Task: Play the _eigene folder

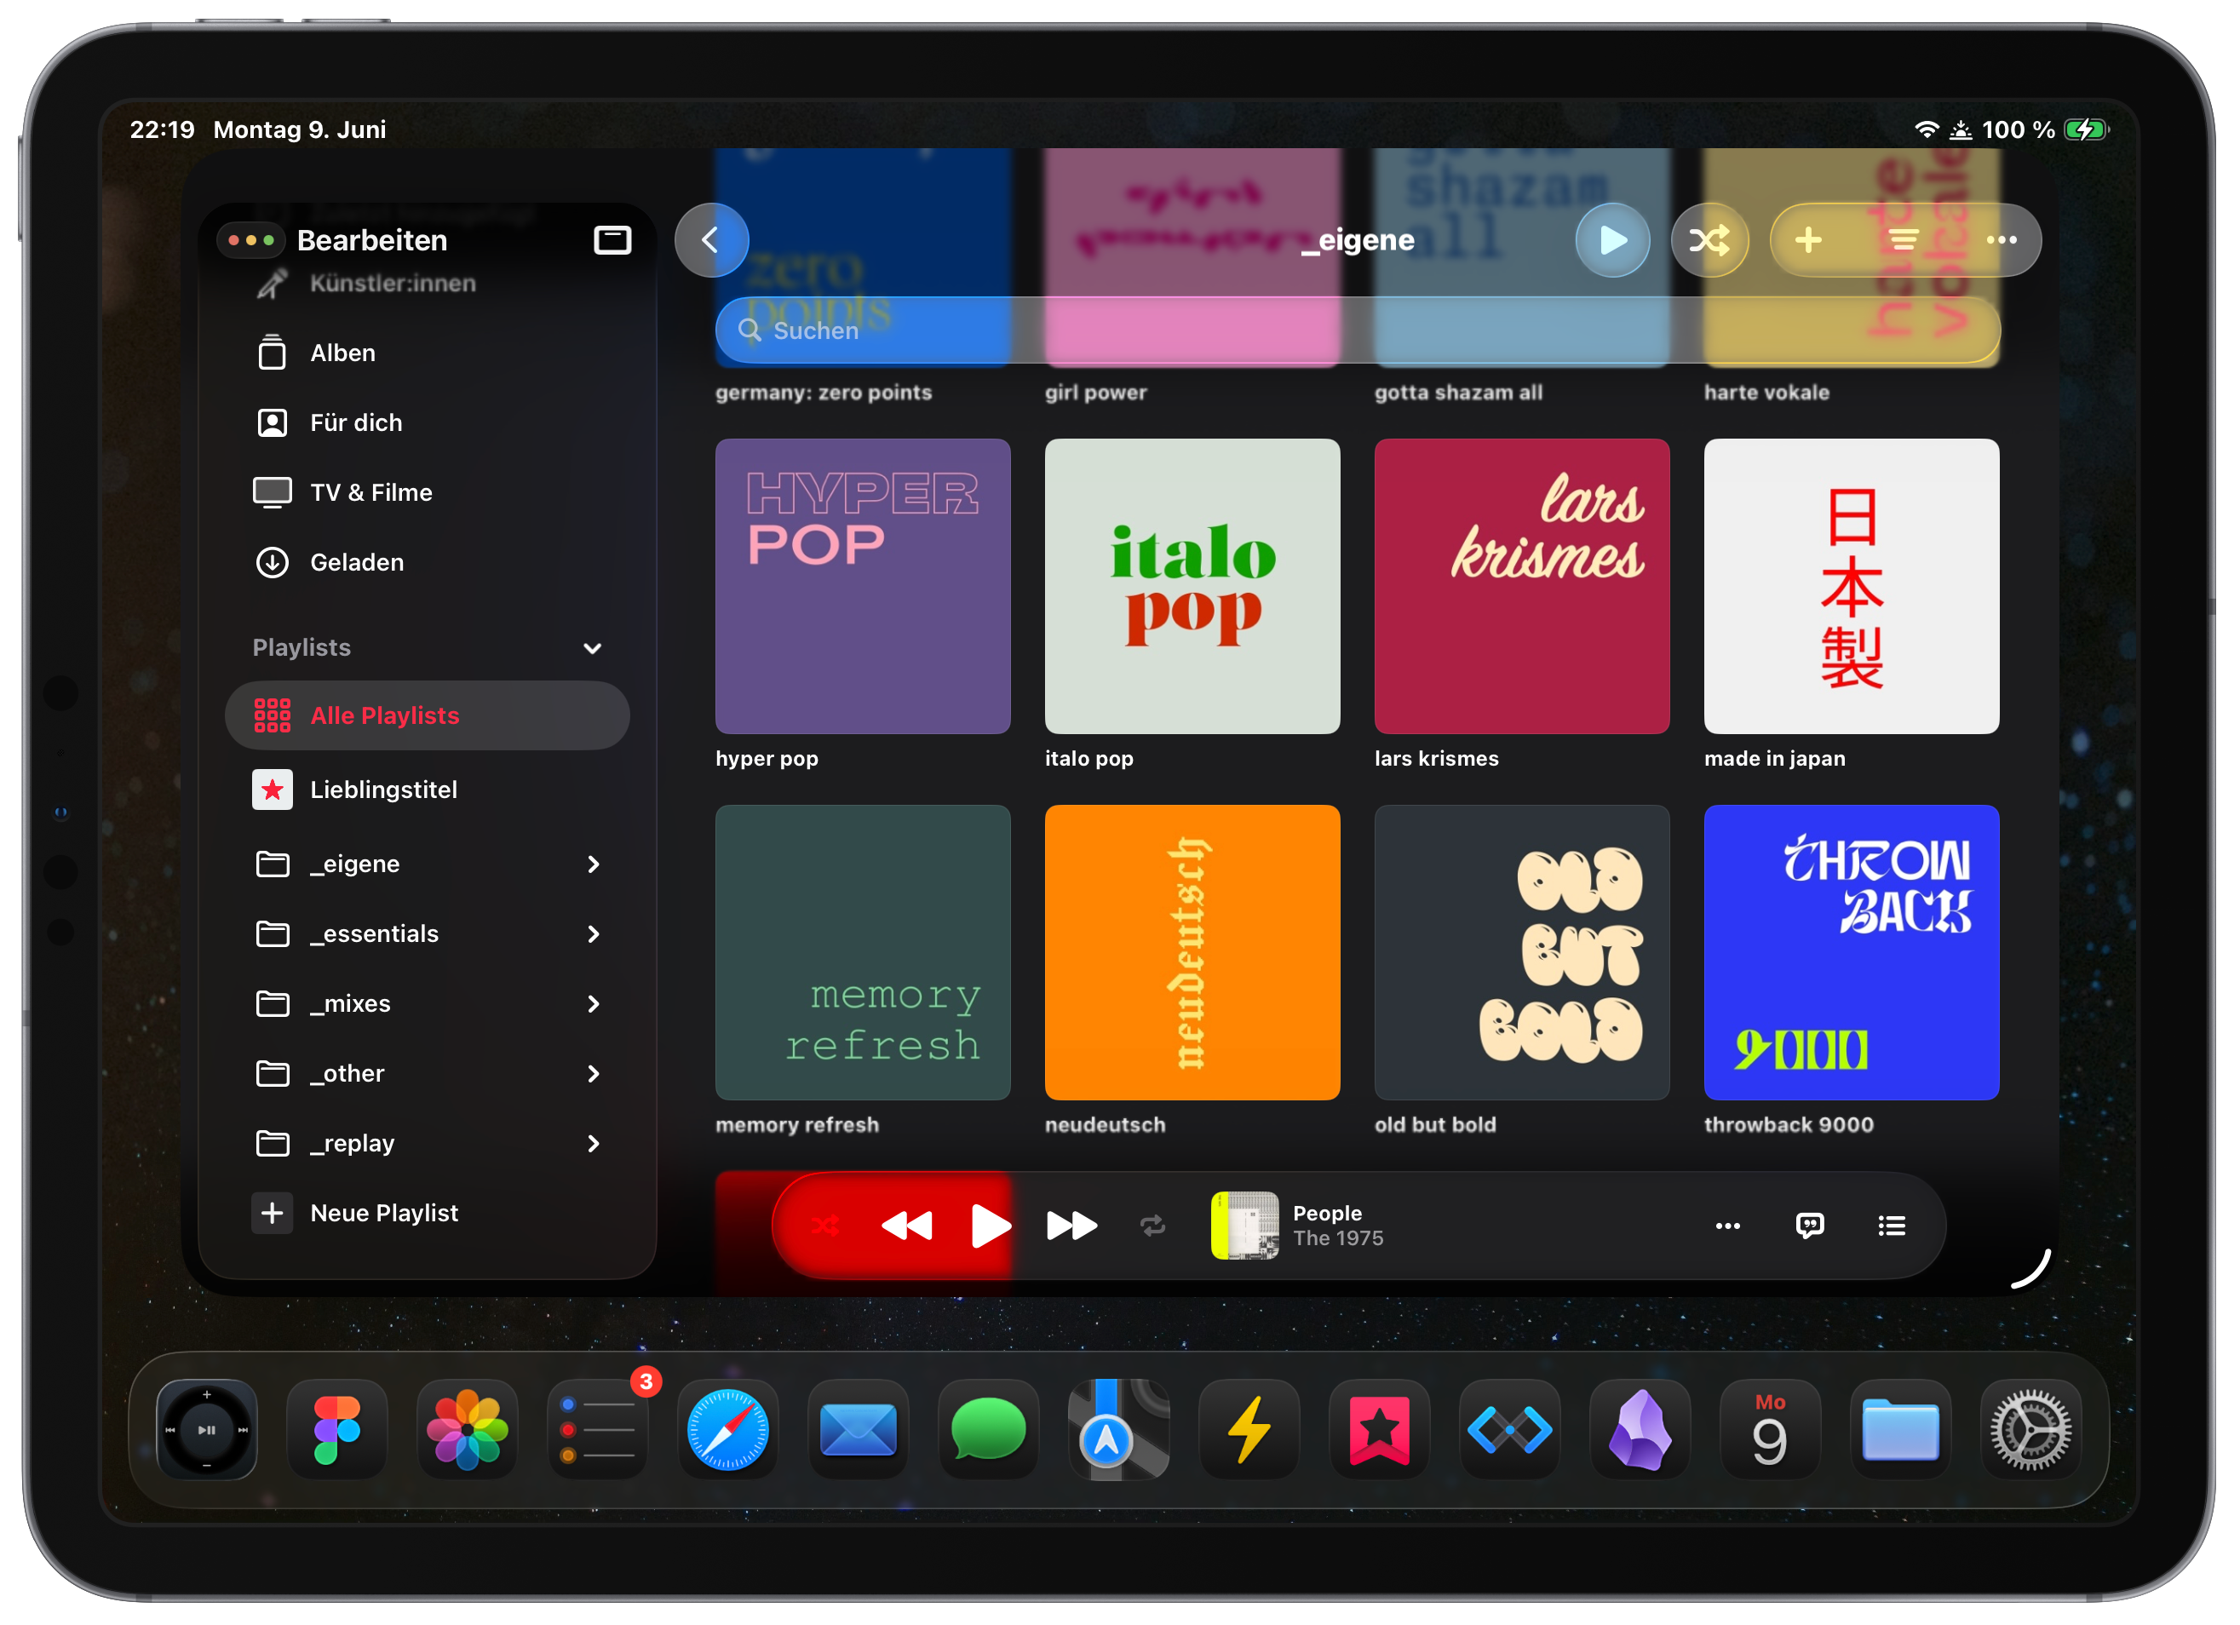Action: (1611, 240)
